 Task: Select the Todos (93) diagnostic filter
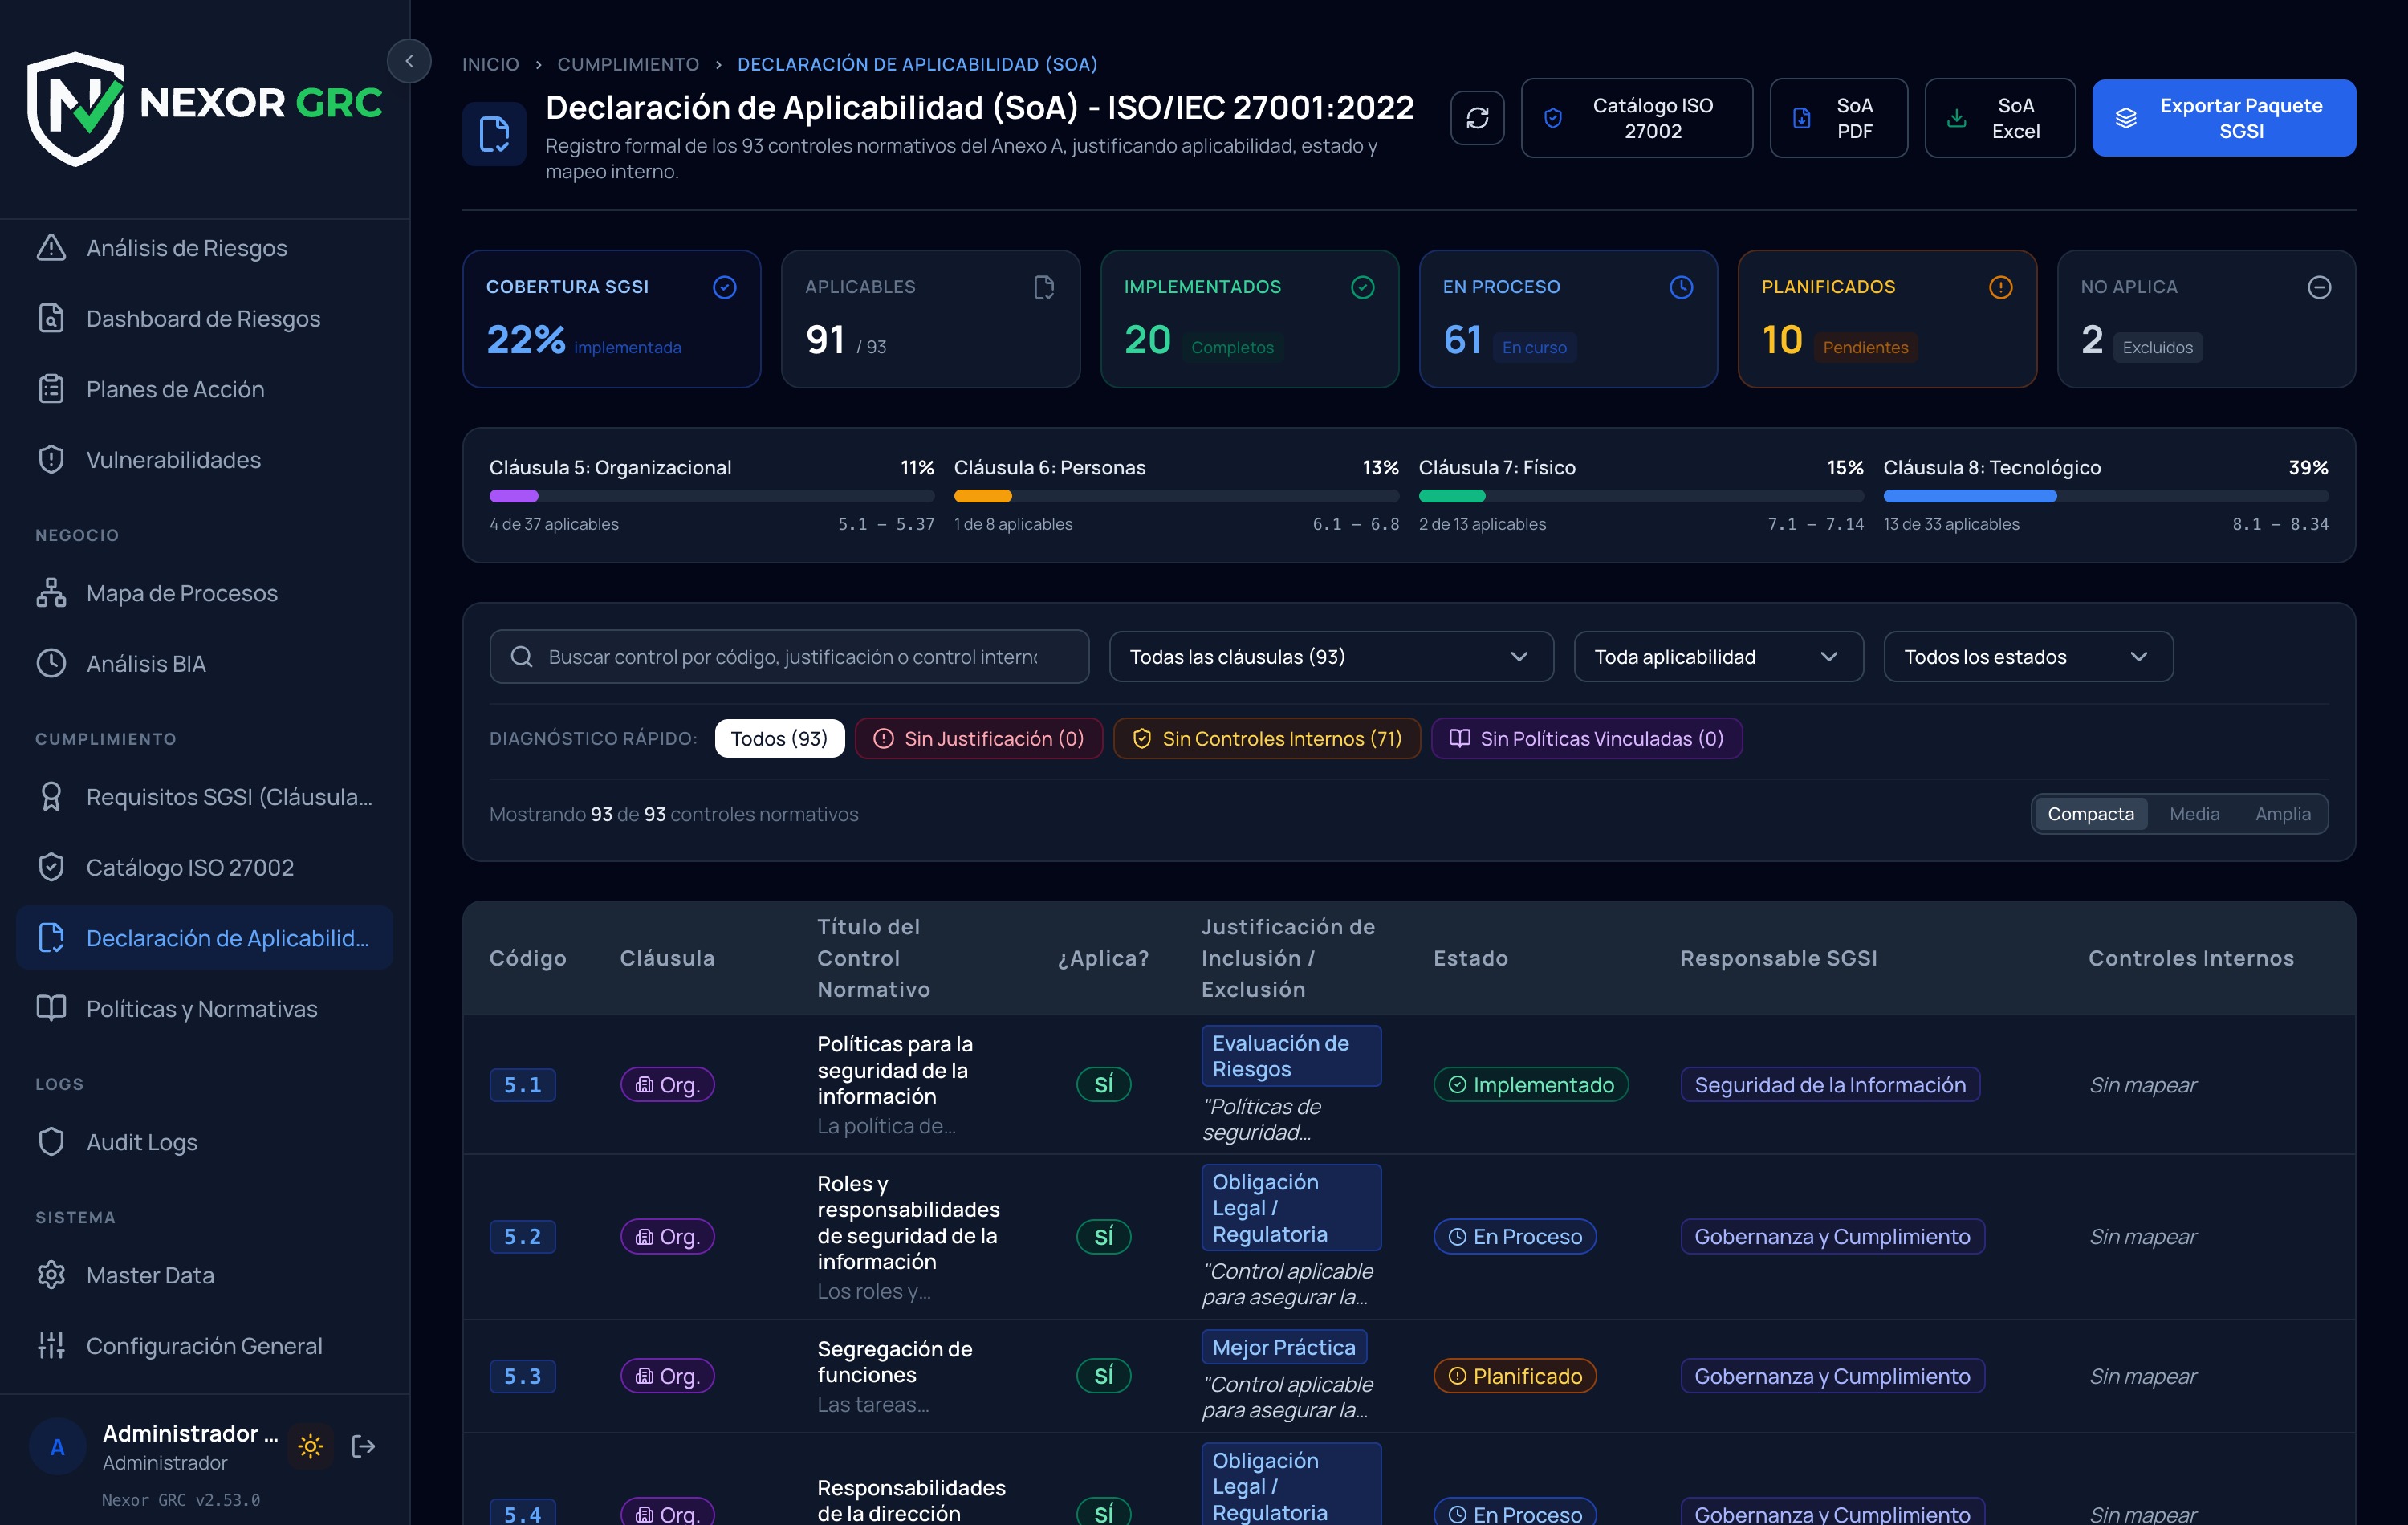click(x=779, y=738)
